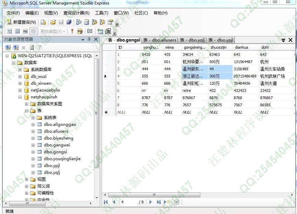Switch to the dbo.allusers tab
The height and width of the screenshot is (214, 297).
(x=160, y=40)
